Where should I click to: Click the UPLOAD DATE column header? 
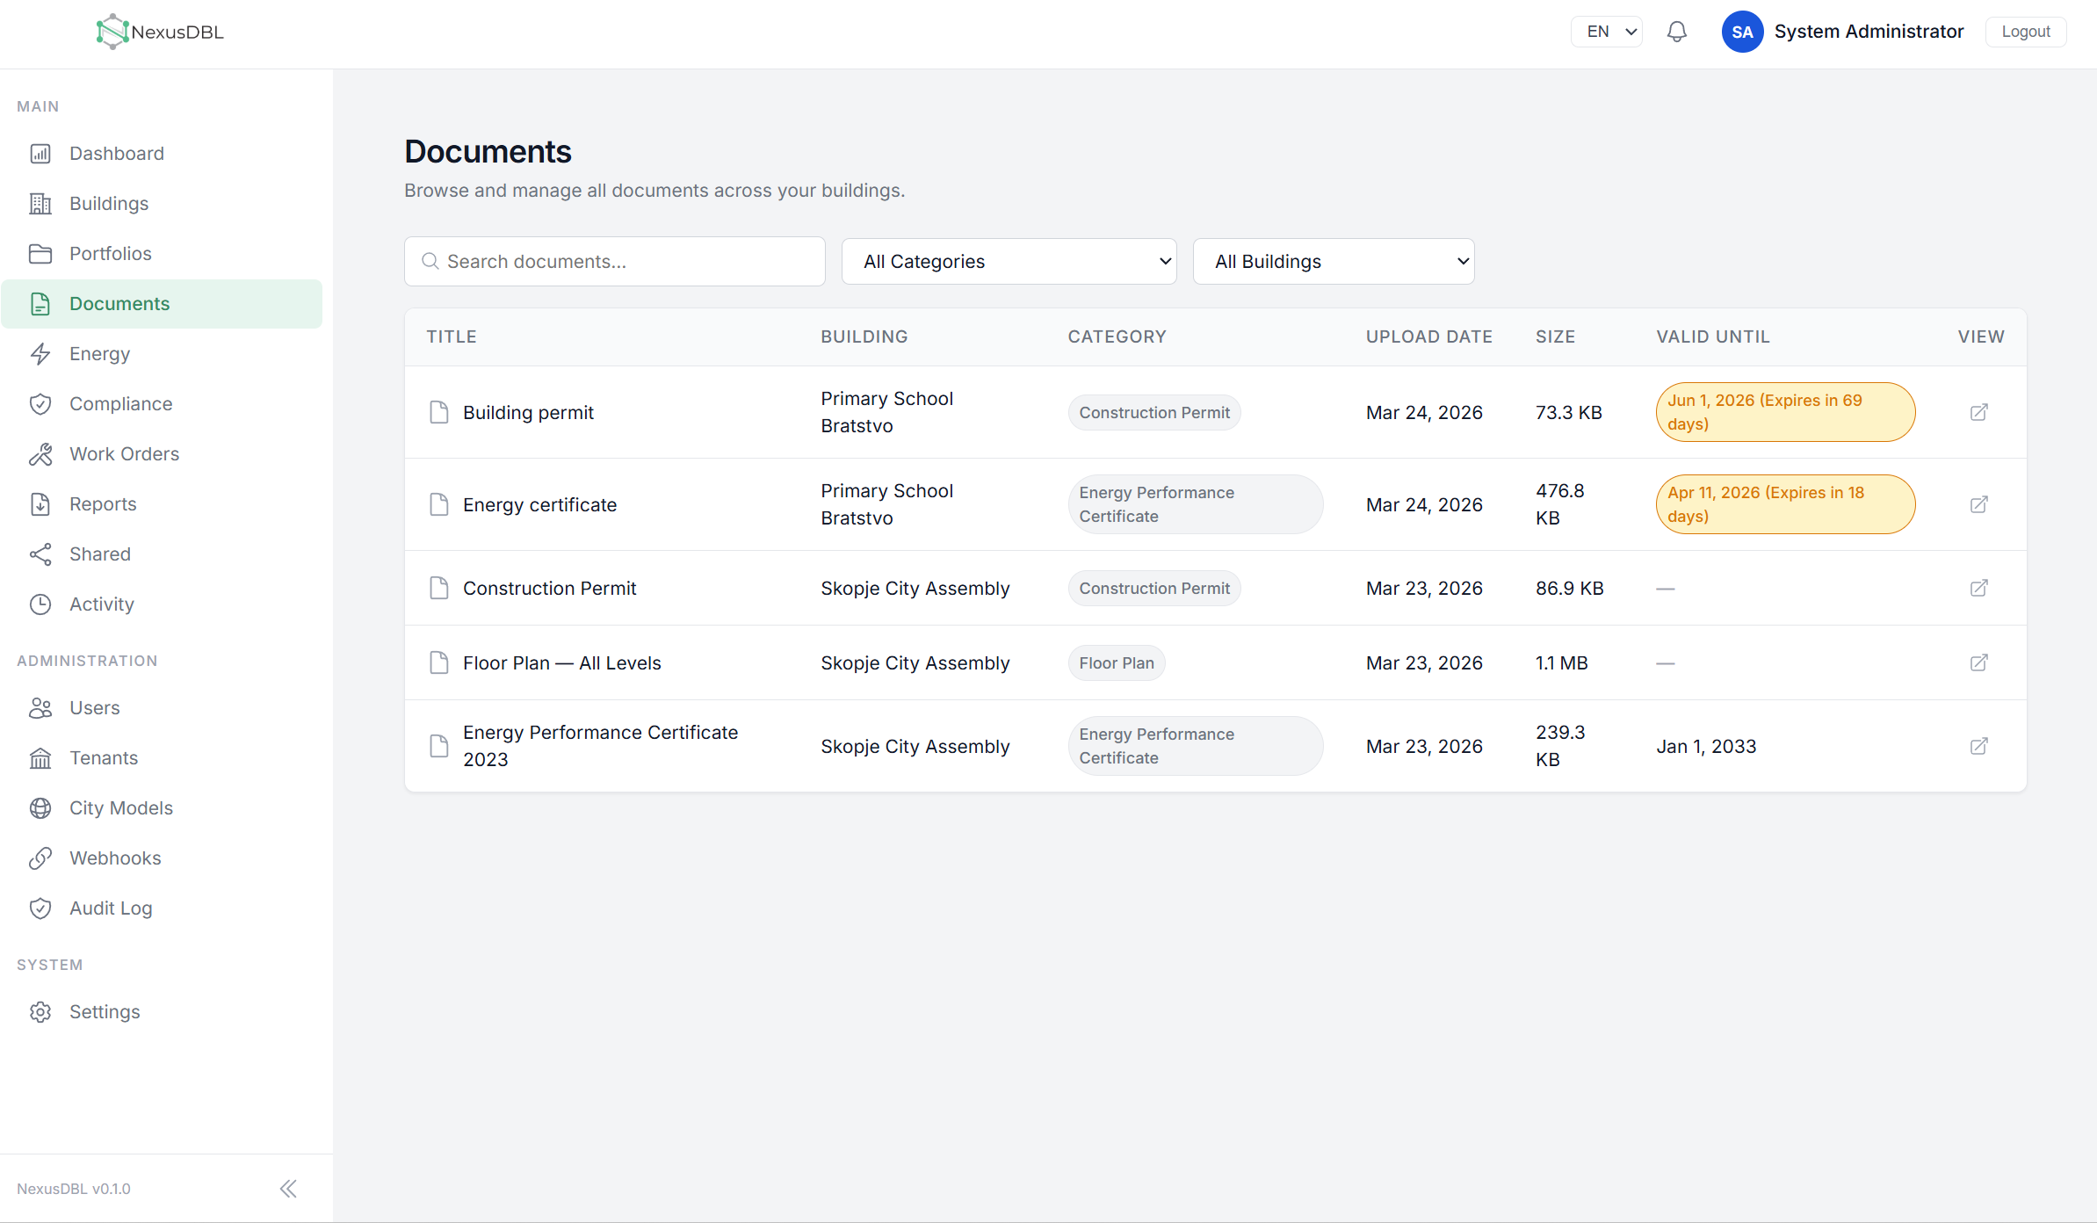1428,337
